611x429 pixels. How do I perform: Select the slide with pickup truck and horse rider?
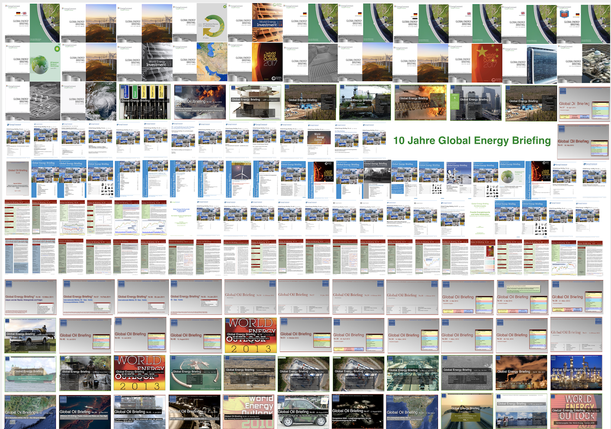30,336
